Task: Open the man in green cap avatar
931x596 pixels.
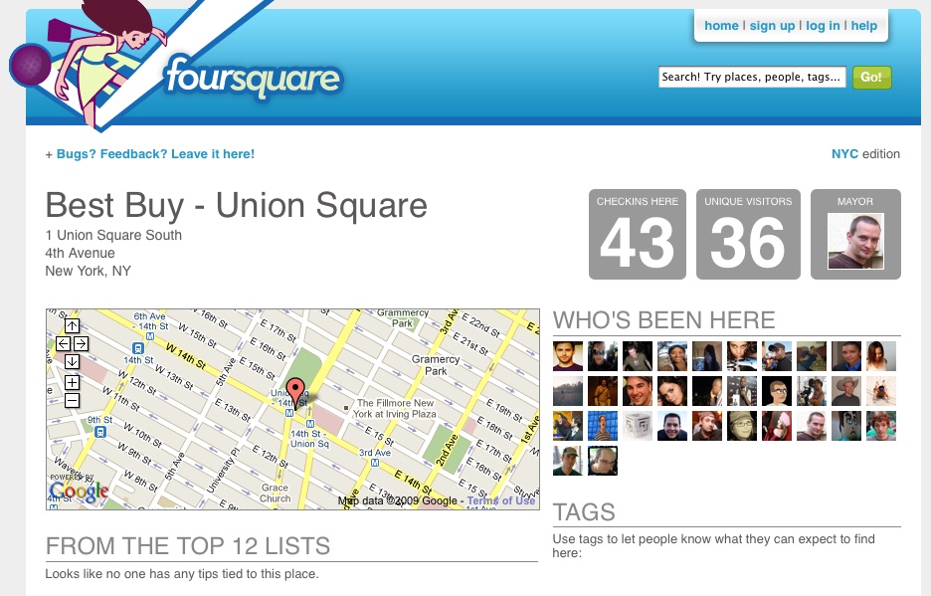Action: [568, 461]
